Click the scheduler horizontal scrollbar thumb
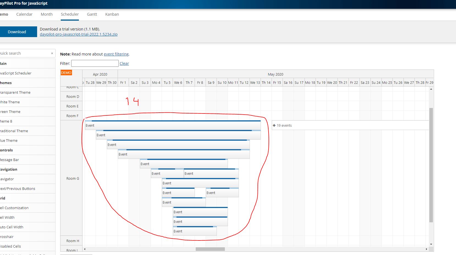Screen dimensions: 456x255 pos(210,249)
